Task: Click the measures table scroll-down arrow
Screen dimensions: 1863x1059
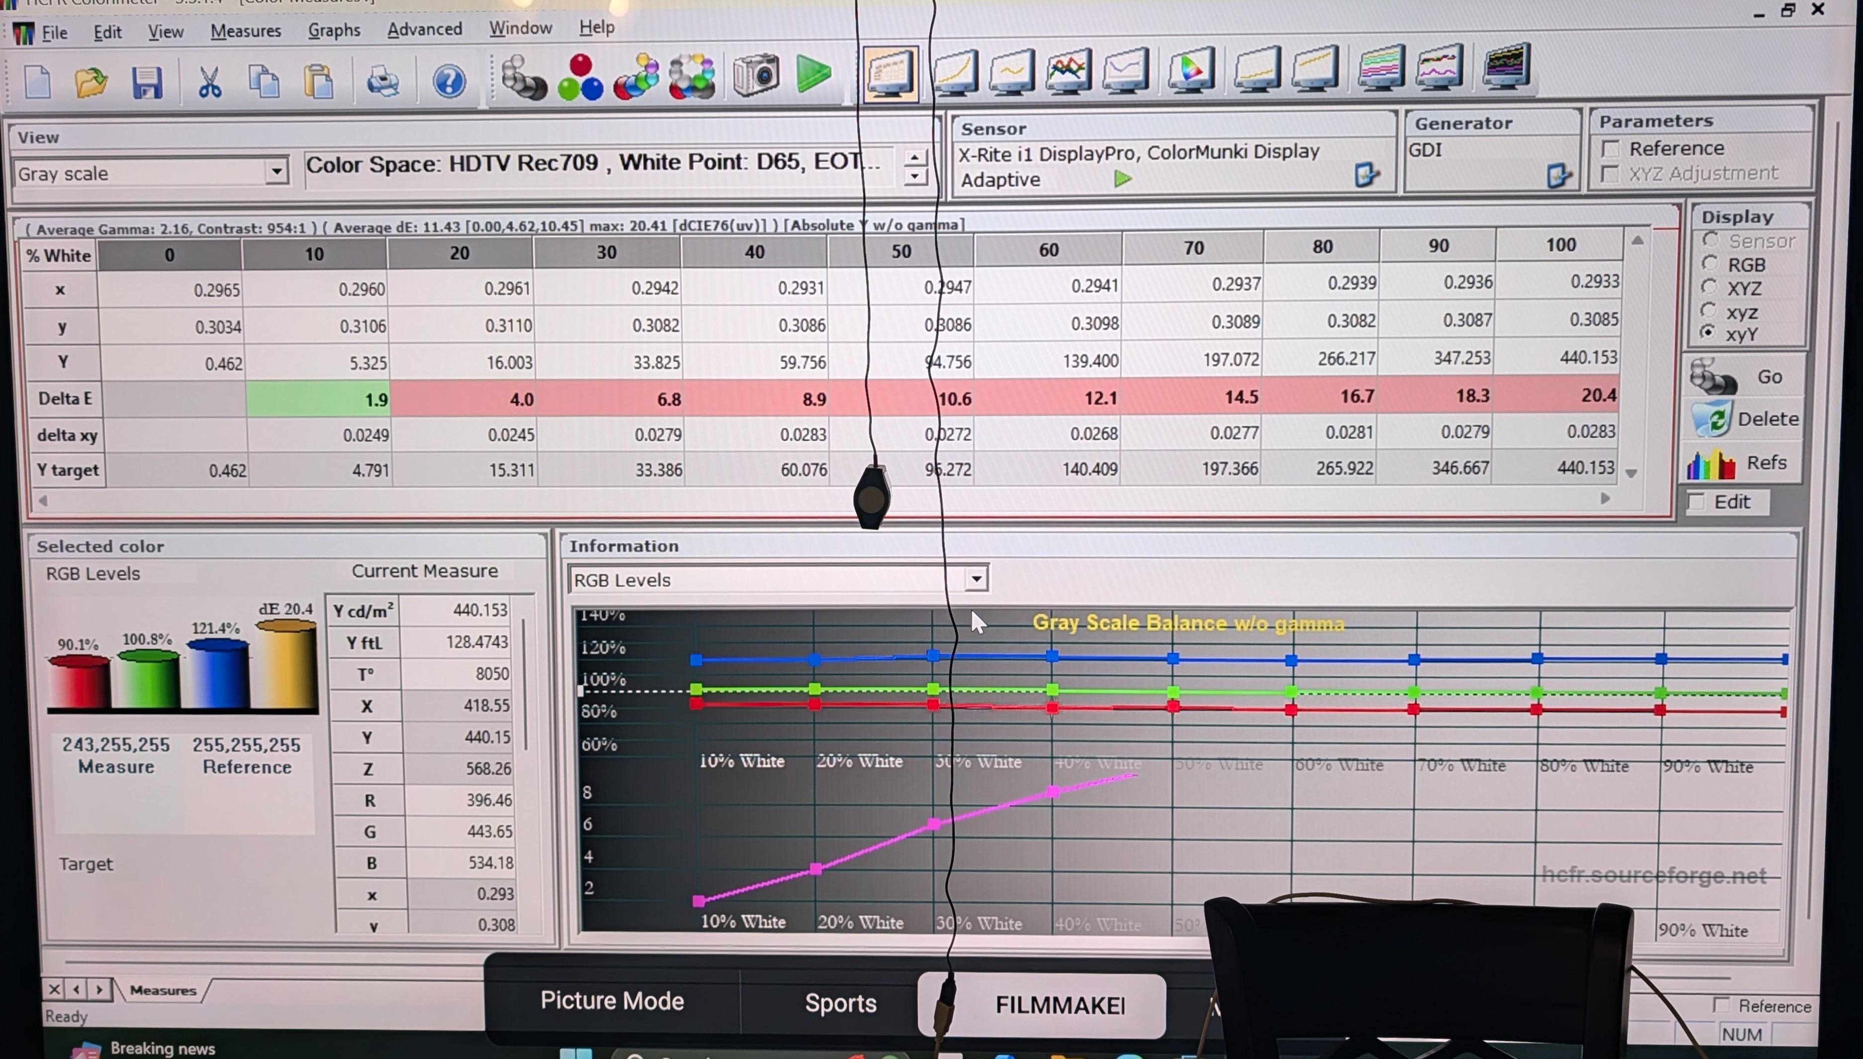Action: (x=1631, y=473)
